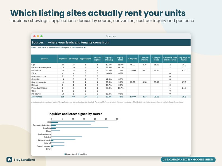Select the Leases signed column header

[x=97, y=59]
